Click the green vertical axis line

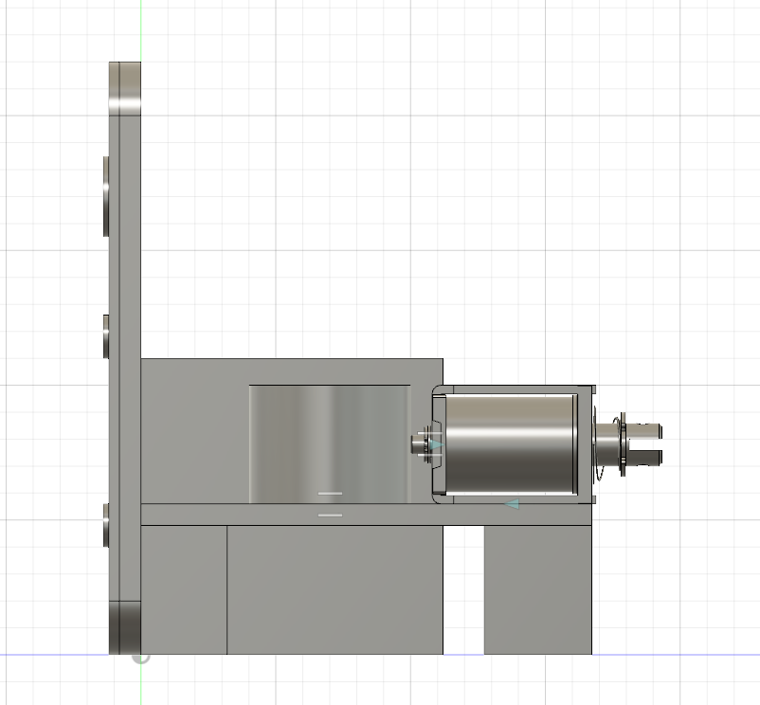click(x=140, y=28)
